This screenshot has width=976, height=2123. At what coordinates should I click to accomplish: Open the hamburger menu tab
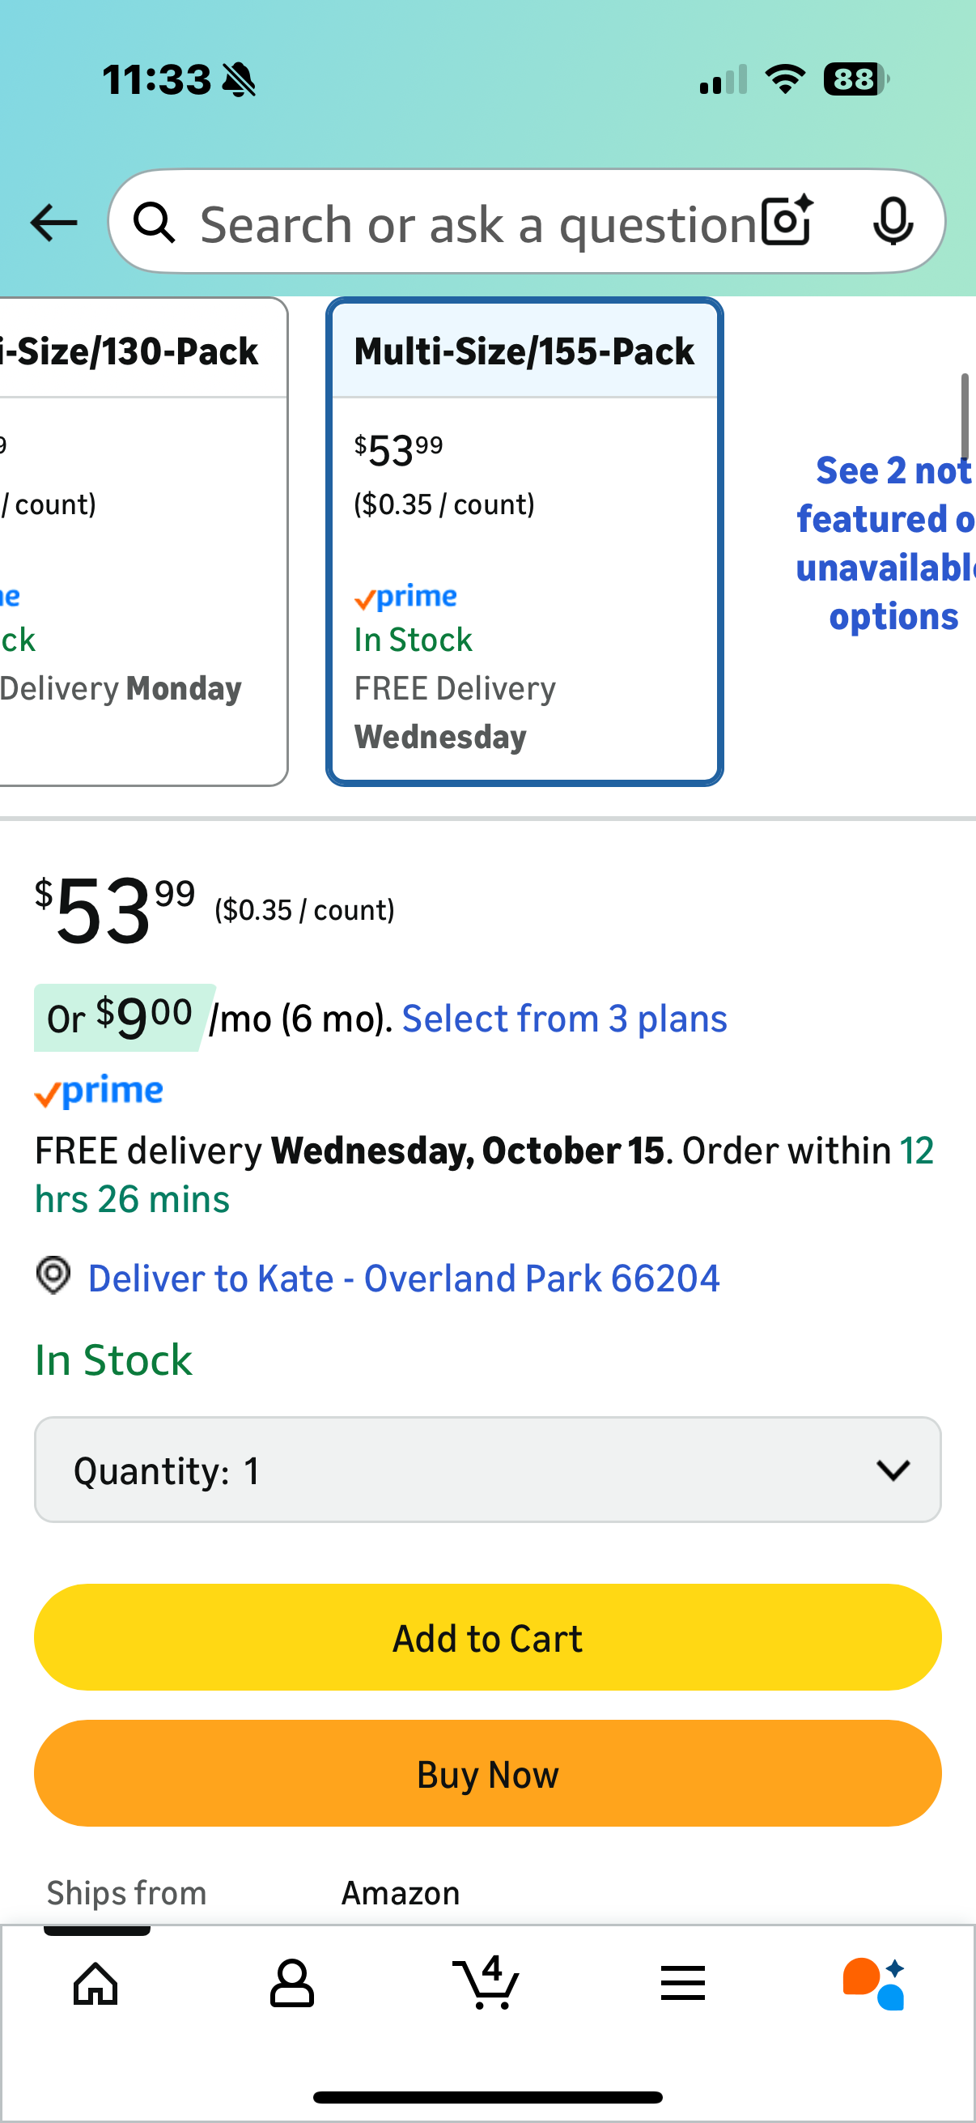tap(683, 1983)
